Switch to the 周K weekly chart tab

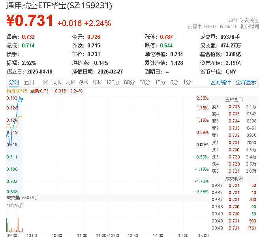click(57, 83)
